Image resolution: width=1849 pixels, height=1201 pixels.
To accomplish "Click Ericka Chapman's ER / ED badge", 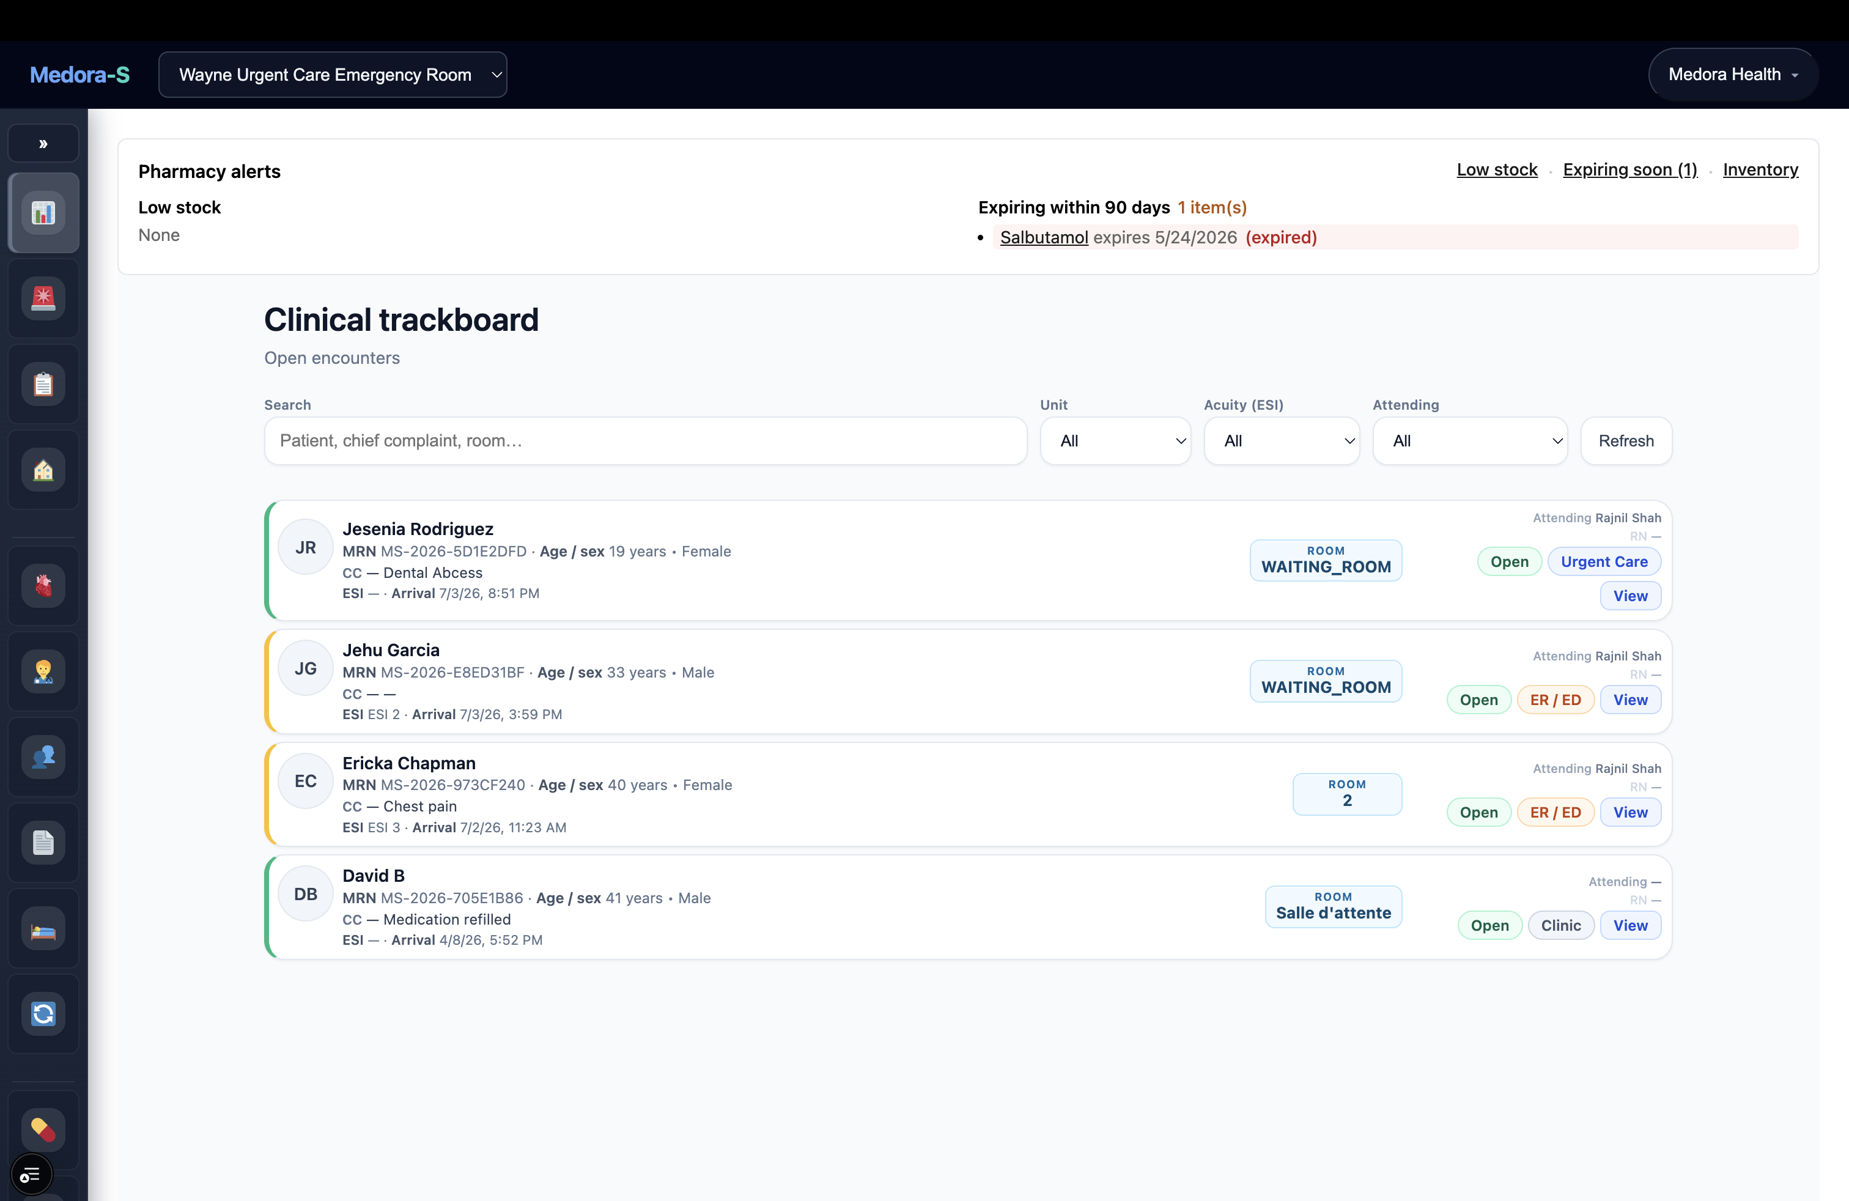I will pyautogui.click(x=1554, y=813).
